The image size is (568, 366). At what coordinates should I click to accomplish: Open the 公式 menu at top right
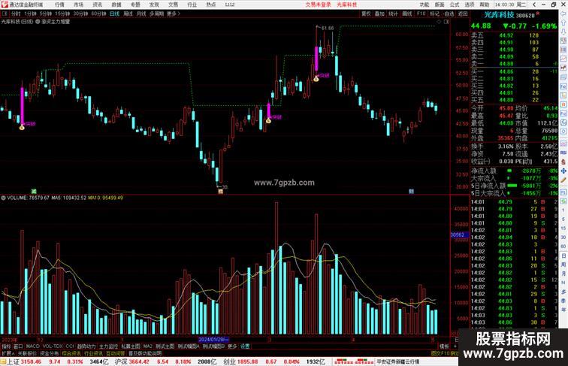click(455, 5)
